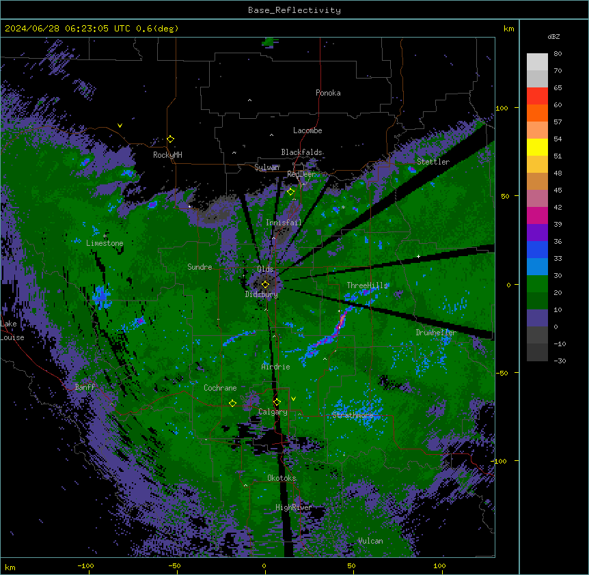Click the -30 value on dBZ legend

click(560, 361)
